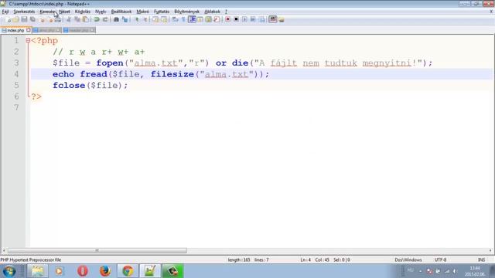Click the fopen function on line 3
Image resolution: width=495 pixels, height=278 pixels.
110,63
